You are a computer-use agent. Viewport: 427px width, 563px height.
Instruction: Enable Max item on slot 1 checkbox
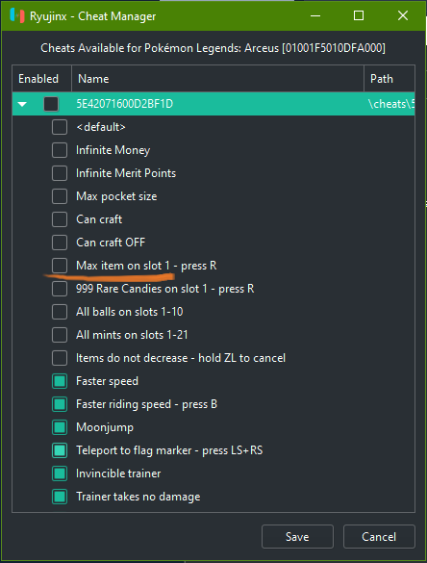(x=60, y=266)
